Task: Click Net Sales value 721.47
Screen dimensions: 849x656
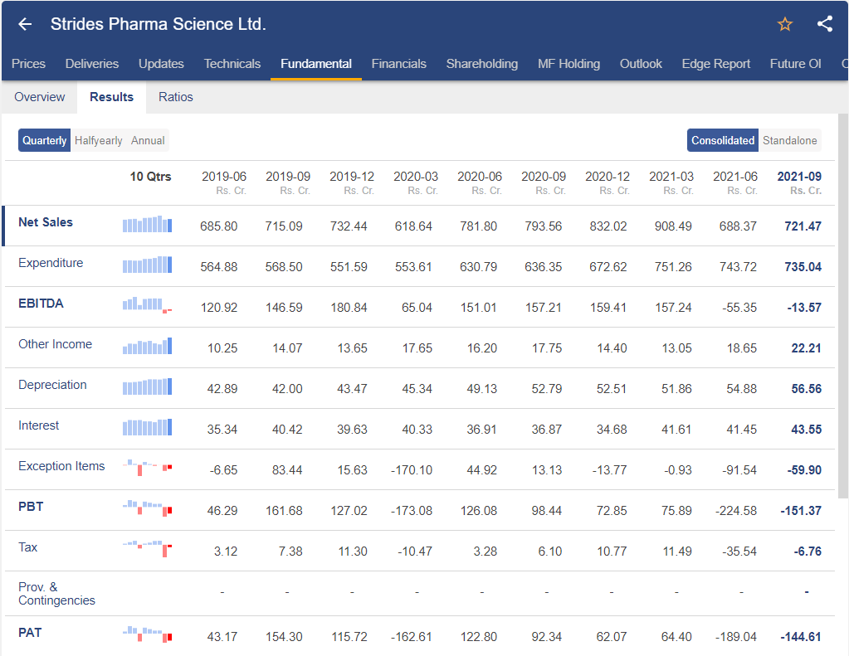Action: [x=803, y=226]
